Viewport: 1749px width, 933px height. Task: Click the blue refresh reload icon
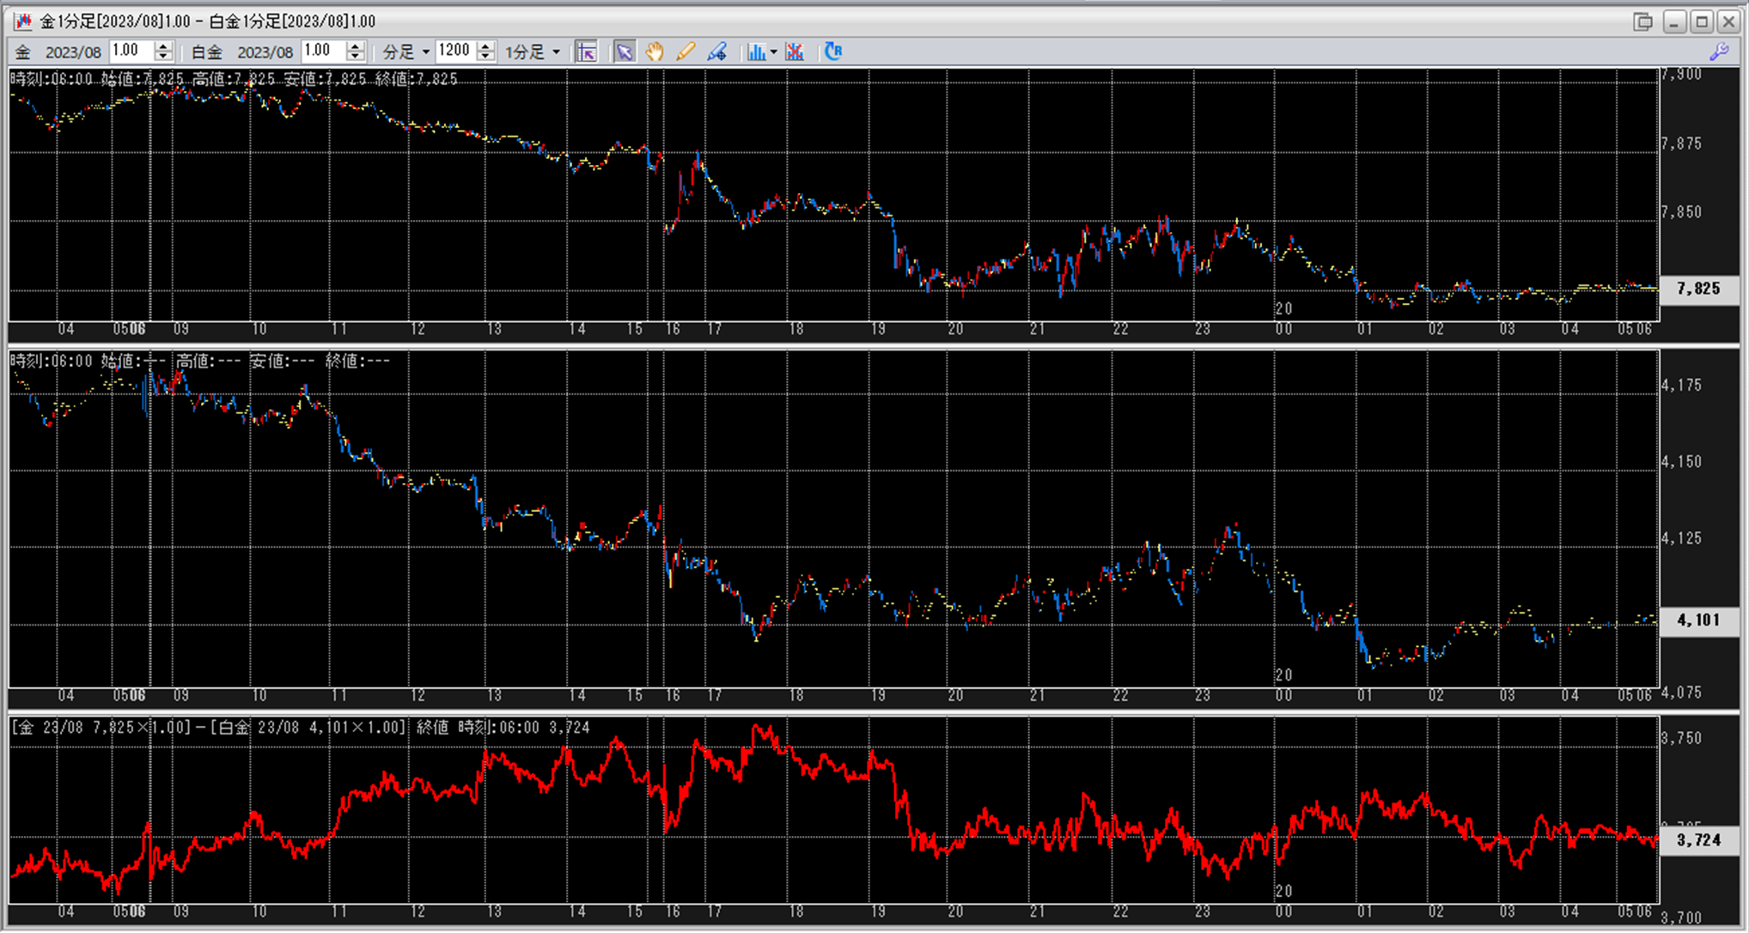click(832, 52)
